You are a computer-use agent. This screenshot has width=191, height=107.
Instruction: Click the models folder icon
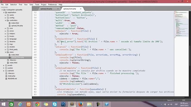[x=8, y=47]
